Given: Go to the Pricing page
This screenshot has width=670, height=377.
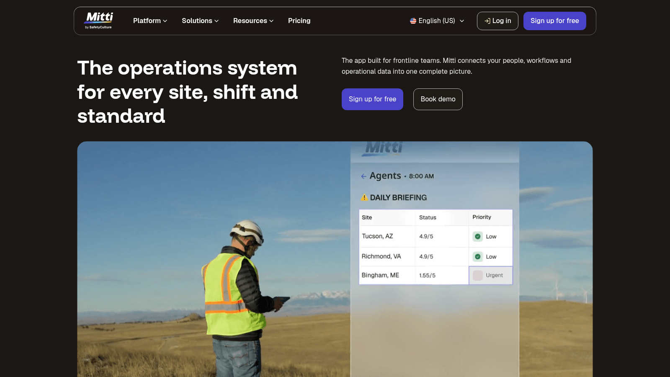Looking at the screenshot, I should pyautogui.click(x=299, y=21).
